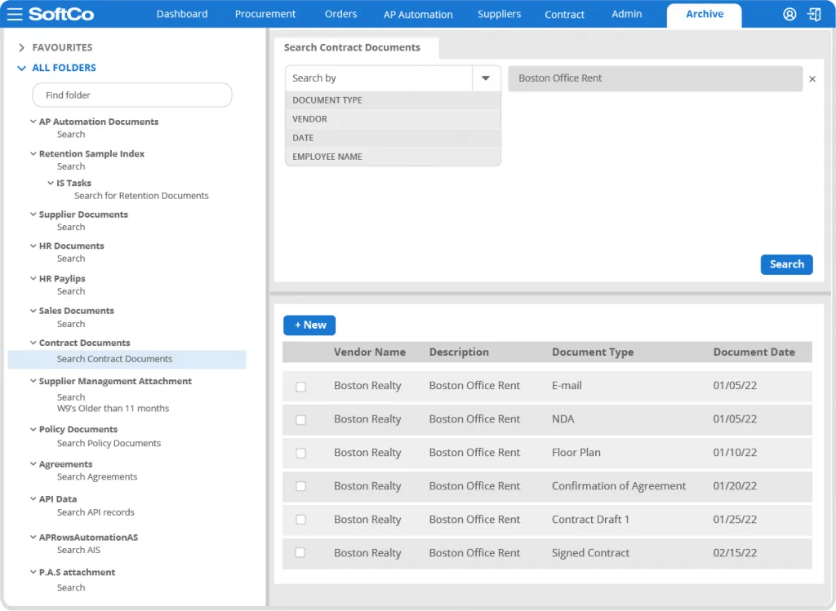Clear the Boston Office Rent search field
836x611 pixels.
pyautogui.click(x=812, y=79)
